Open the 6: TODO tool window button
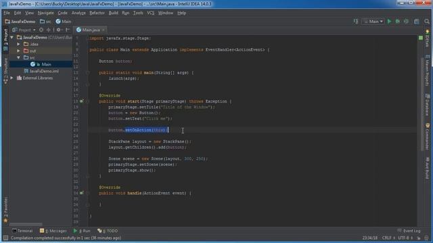Image resolution: width=433 pixels, height=243 pixels. [x=108, y=231]
